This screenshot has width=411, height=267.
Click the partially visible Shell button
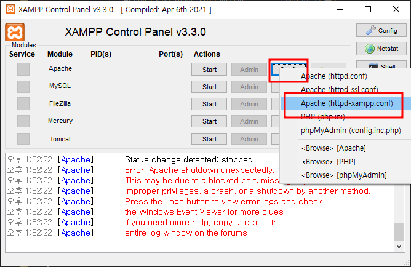tap(381, 65)
